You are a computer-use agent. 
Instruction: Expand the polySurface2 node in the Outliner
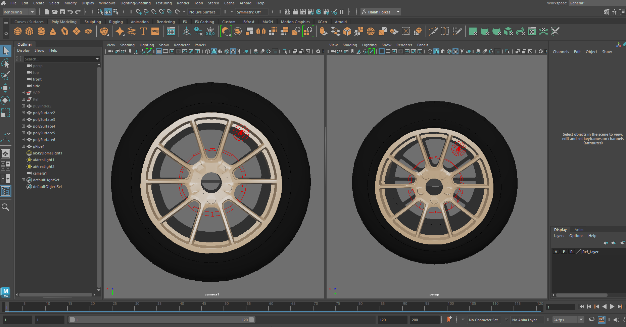click(23, 113)
